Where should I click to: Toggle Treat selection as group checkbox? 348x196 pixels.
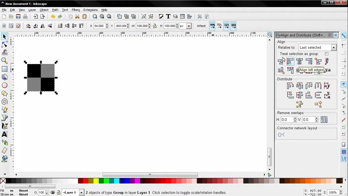click(327, 54)
